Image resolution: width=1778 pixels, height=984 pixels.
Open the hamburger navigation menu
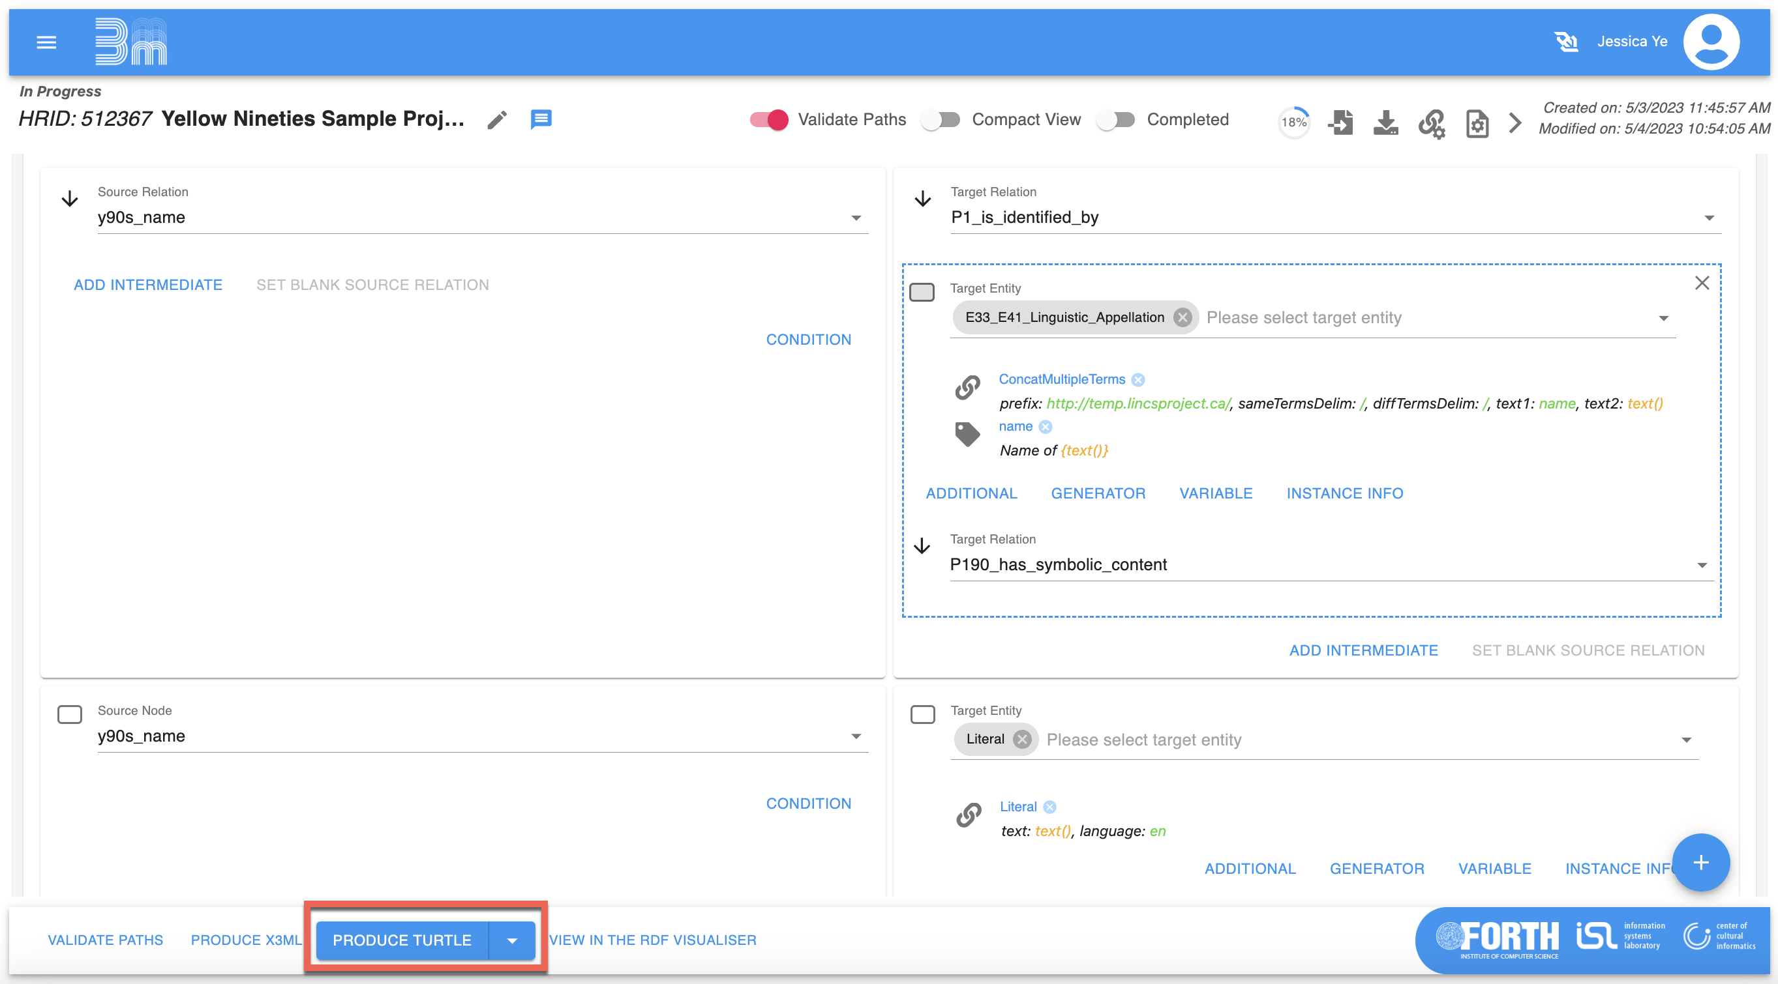[46, 43]
